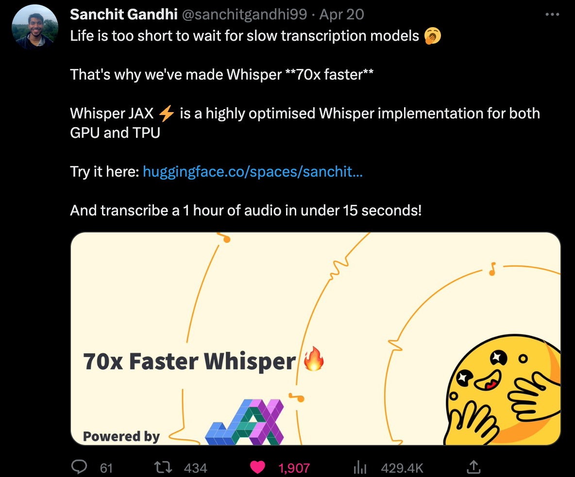Click the JAX logo in the card

tap(244, 422)
